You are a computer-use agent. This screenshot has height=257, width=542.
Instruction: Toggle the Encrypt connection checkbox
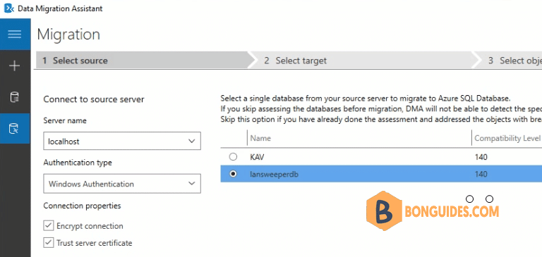pos(48,226)
